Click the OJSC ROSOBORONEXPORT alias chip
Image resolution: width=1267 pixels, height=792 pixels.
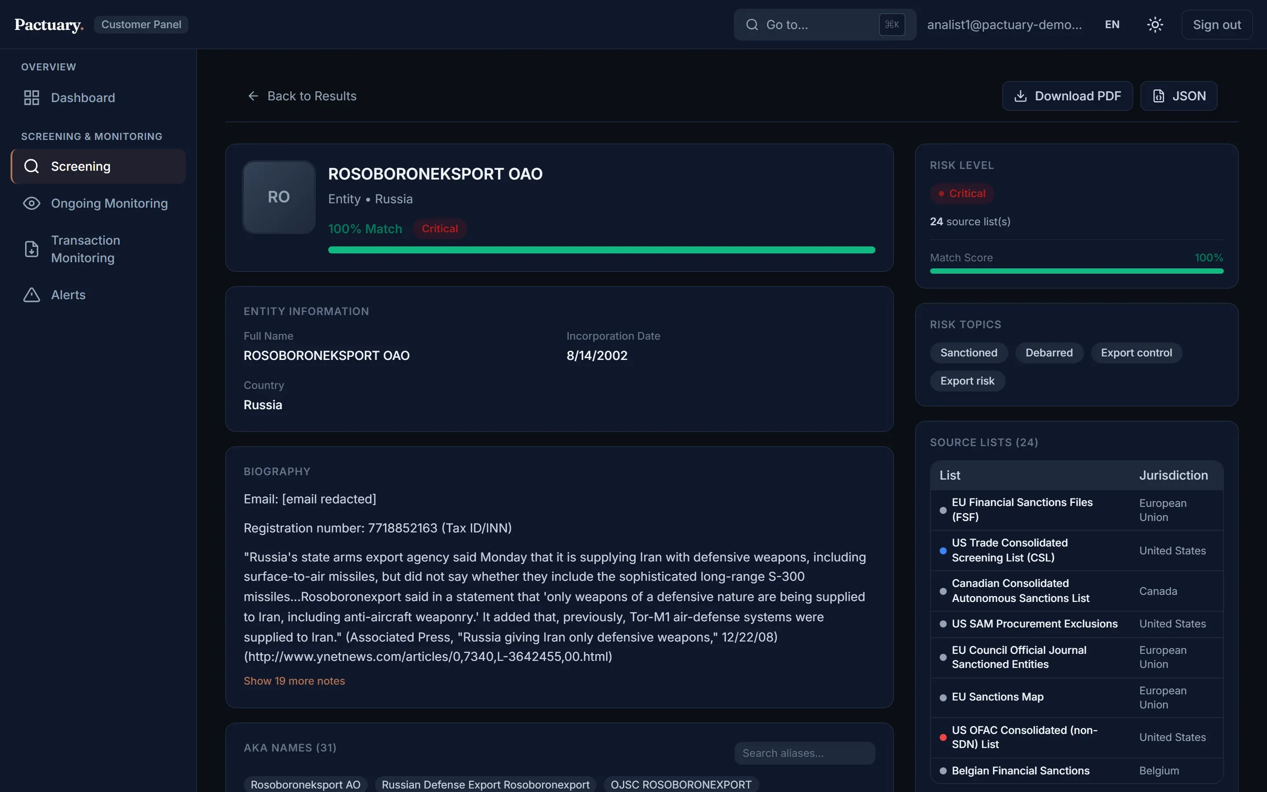click(681, 784)
